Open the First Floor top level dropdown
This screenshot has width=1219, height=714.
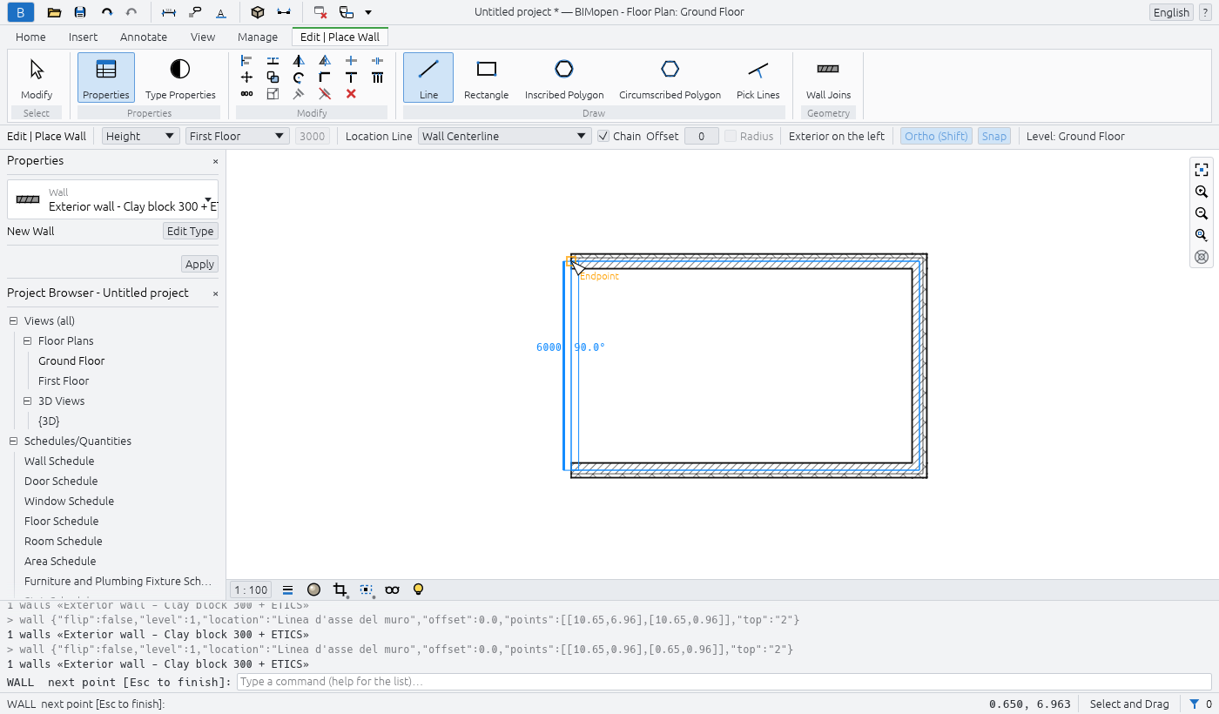coord(238,136)
